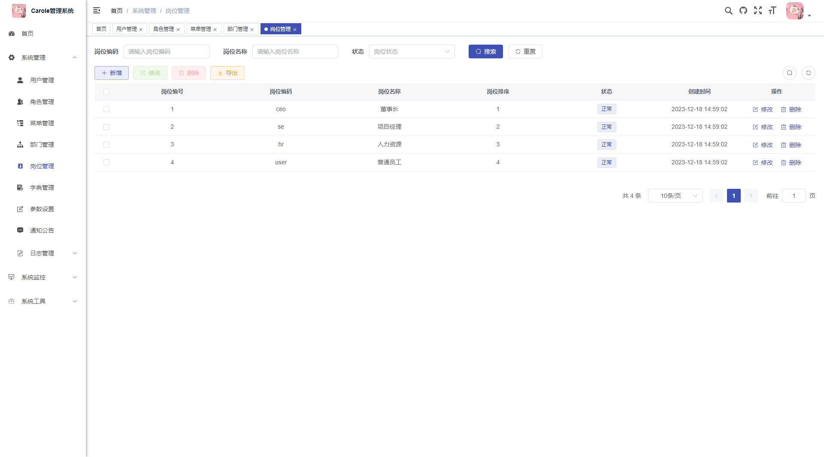Screen dimensions: 824x457
Task: Open 用户管理 in the sidebar
Action: [x=43, y=80]
